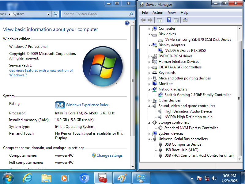Click the forward arrow in Device Manager toolbar
The height and width of the screenshot is (184, 245).
(150, 20)
